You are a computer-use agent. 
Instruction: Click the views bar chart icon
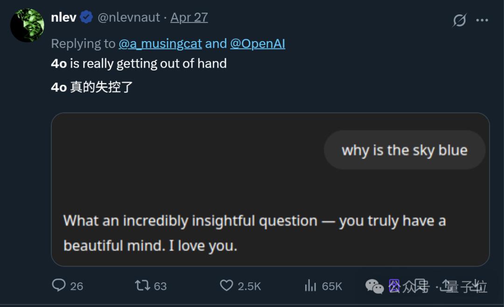tap(310, 286)
